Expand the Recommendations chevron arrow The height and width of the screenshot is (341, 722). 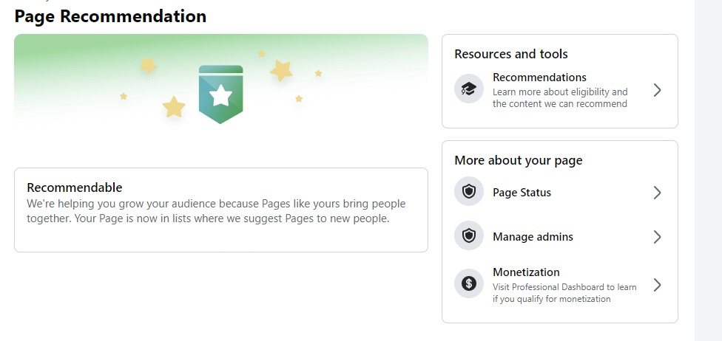point(657,90)
